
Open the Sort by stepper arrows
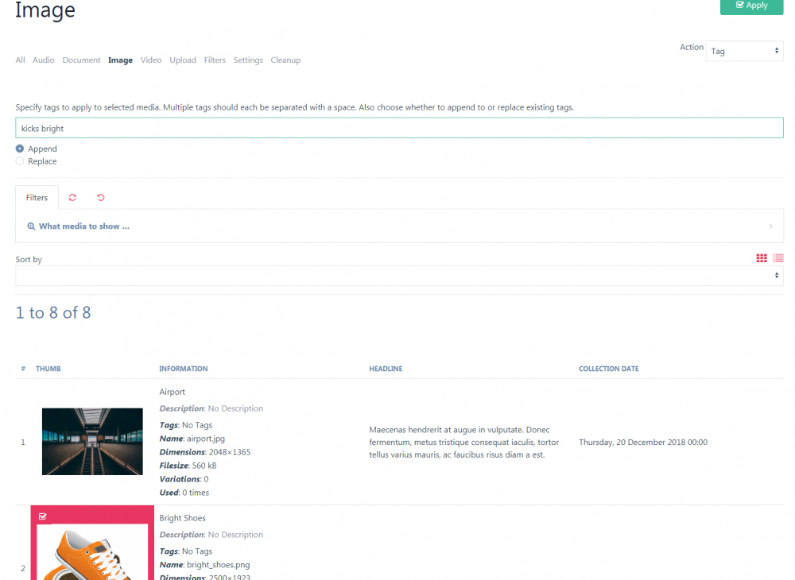click(776, 275)
